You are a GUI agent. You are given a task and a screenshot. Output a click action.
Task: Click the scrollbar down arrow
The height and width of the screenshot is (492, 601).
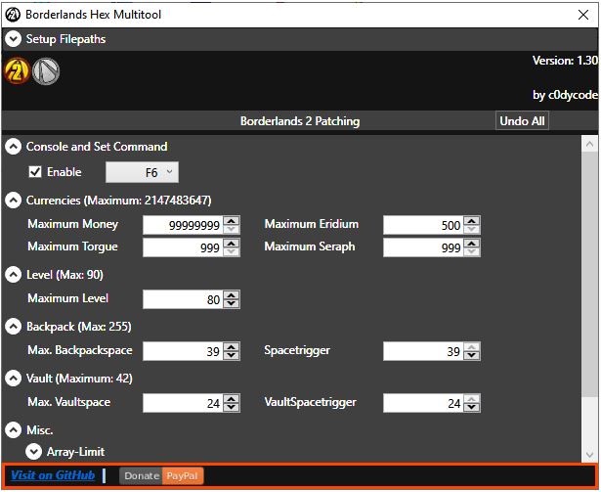(589, 455)
